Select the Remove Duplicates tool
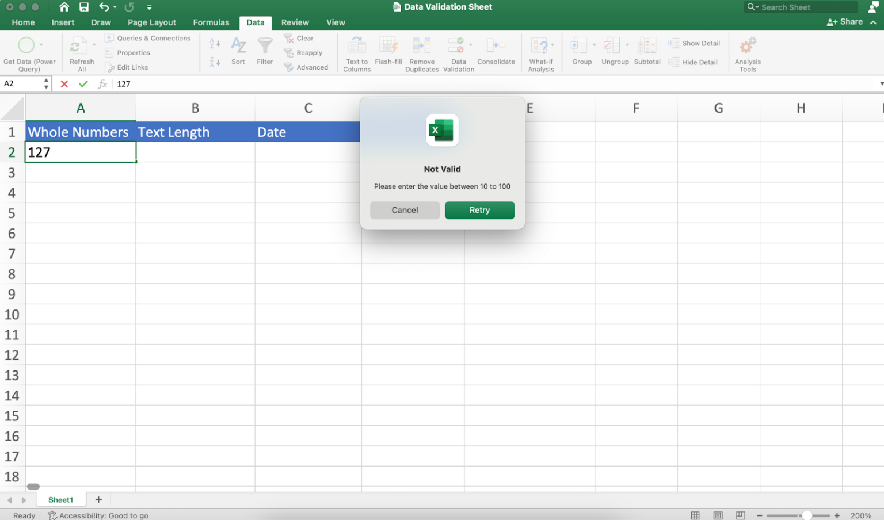The image size is (884, 520). (x=422, y=53)
